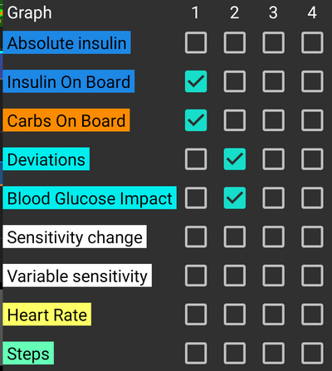Image resolution: width=332 pixels, height=371 pixels.
Task: Uncheck Carbs On Board for graph 1
Action: [x=196, y=120]
